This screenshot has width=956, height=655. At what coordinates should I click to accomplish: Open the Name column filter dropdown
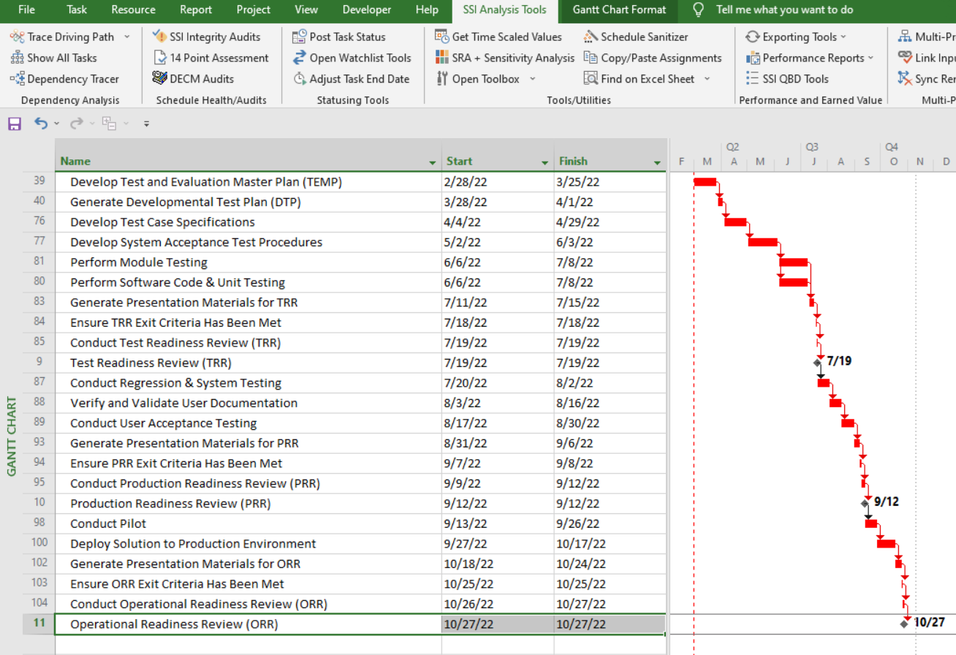coord(433,162)
